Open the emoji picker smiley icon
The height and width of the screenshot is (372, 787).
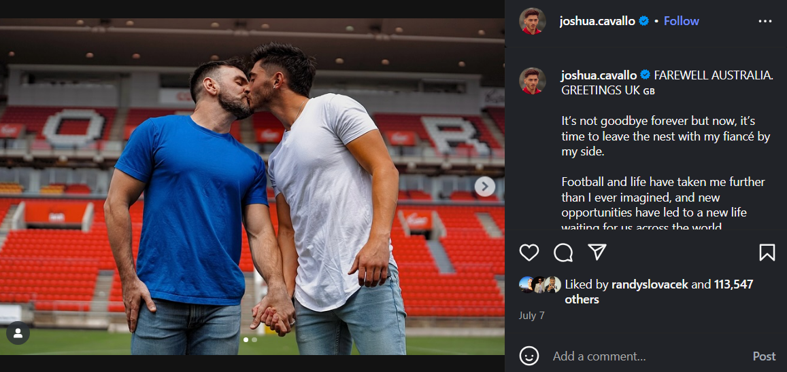tap(529, 356)
